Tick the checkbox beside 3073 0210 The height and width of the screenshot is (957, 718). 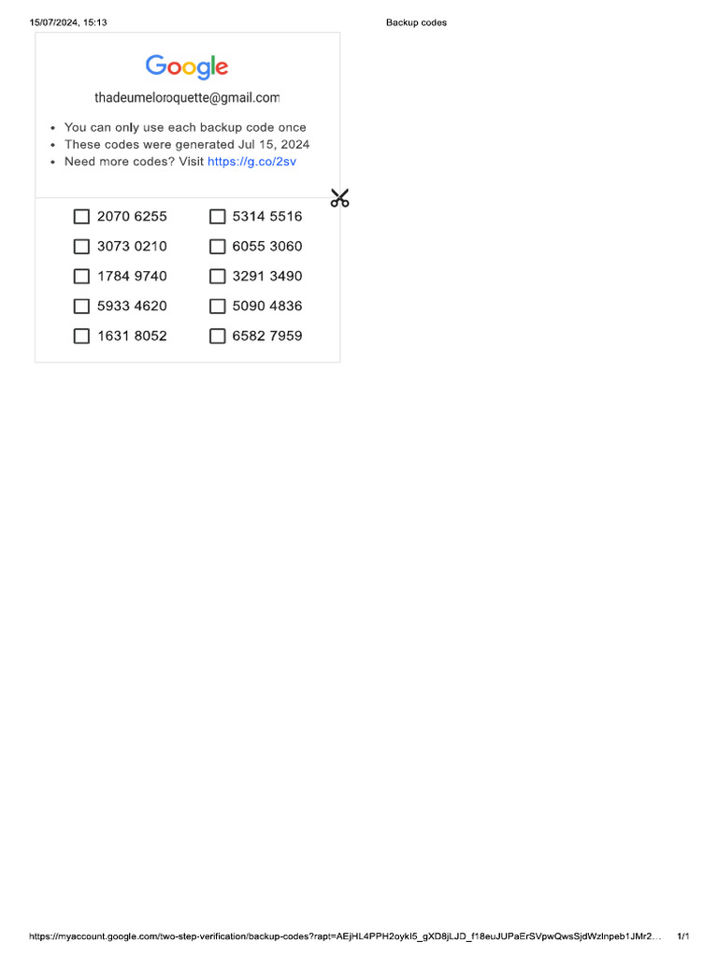pyautogui.click(x=81, y=247)
